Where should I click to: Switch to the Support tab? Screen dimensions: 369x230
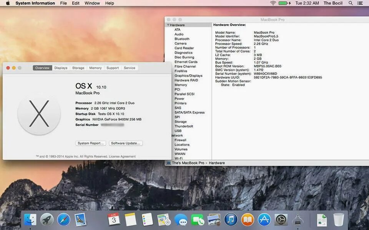(x=113, y=68)
